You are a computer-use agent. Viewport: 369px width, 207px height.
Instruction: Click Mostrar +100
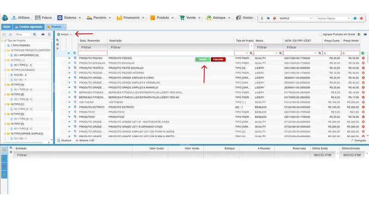click(85, 140)
